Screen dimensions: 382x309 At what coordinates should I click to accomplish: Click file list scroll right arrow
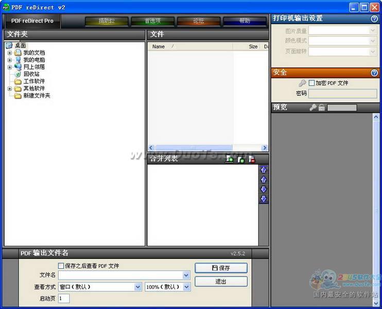click(x=265, y=147)
